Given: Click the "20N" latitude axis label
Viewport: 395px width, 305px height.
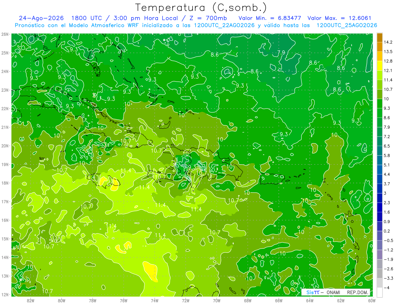Looking at the screenshot, I should pyautogui.click(x=5, y=146).
